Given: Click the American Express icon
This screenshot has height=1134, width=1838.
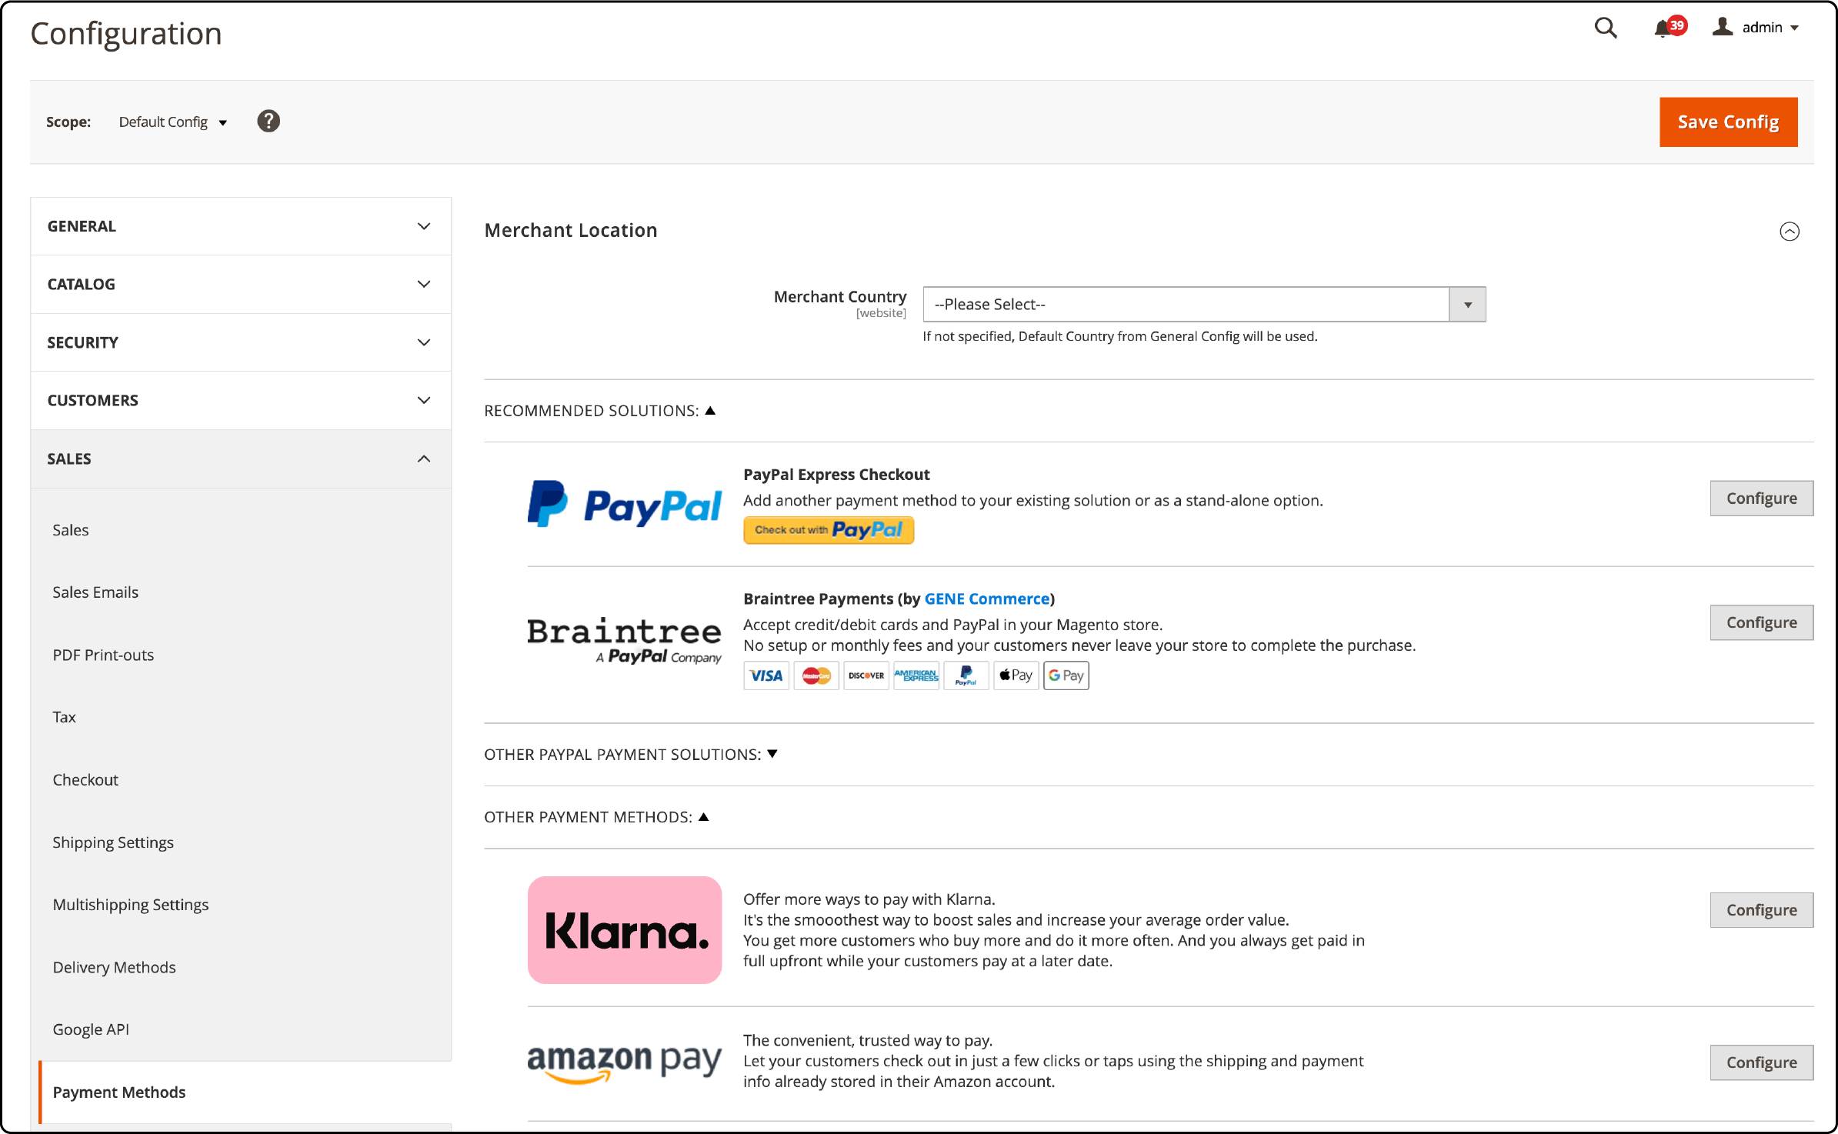Looking at the screenshot, I should (916, 675).
